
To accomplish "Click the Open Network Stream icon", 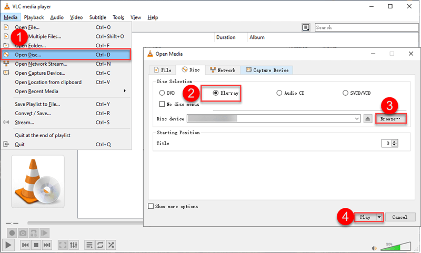I will click(x=6, y=64).
